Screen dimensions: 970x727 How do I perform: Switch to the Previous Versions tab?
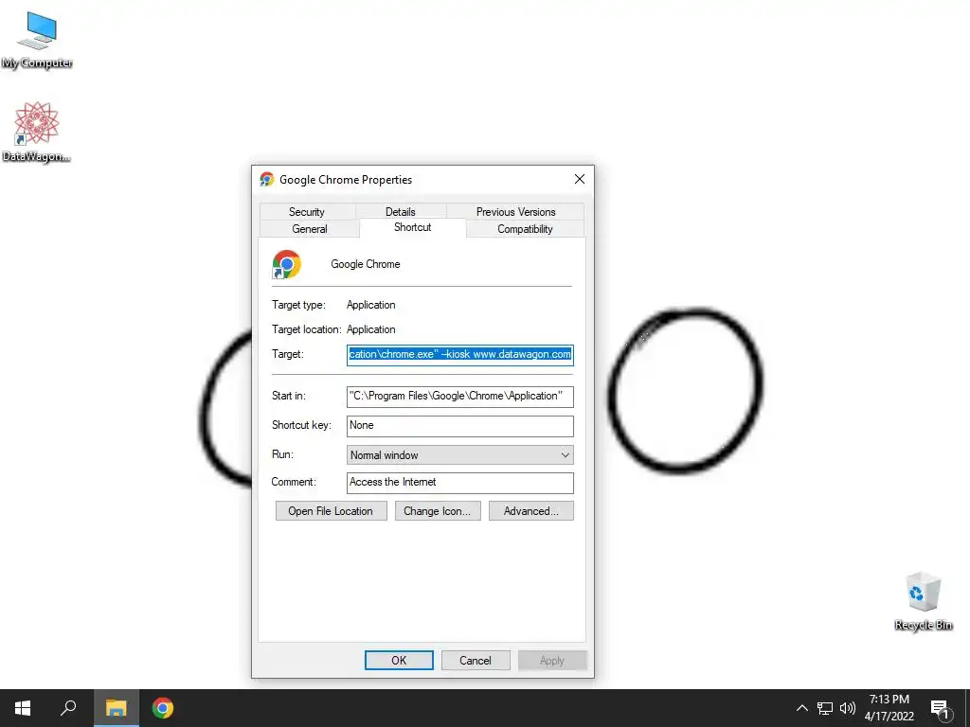click(515, 211)
